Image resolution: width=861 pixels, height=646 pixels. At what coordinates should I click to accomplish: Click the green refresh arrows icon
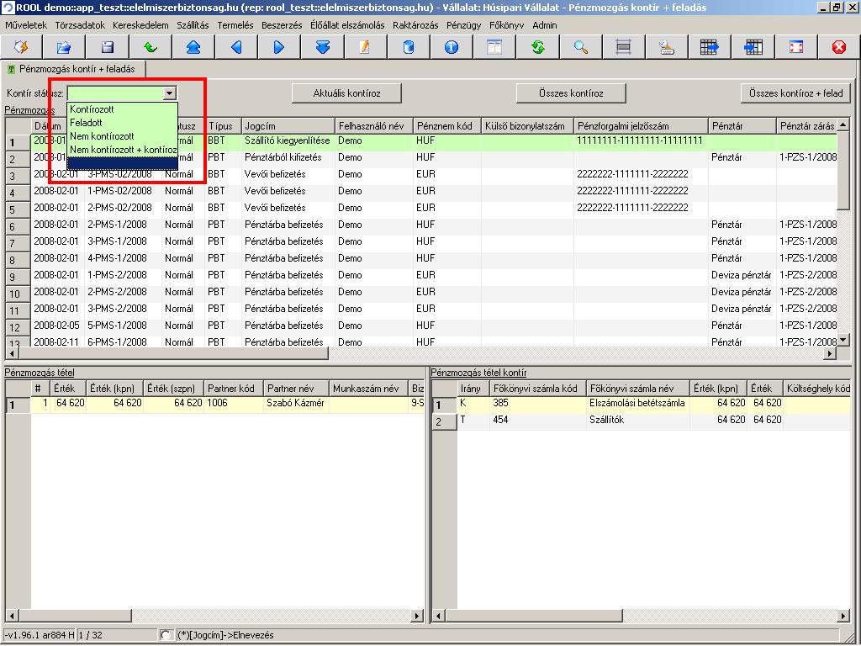tap(537, 47)
